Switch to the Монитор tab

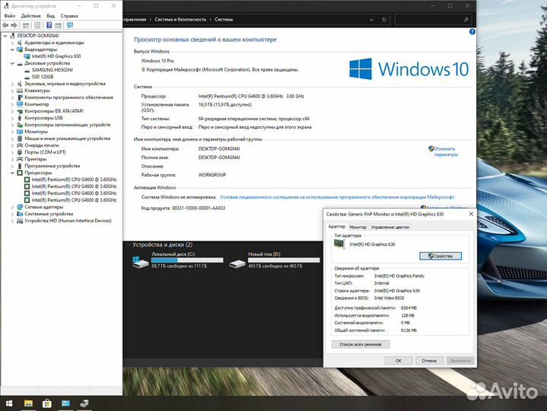(358, 227)
